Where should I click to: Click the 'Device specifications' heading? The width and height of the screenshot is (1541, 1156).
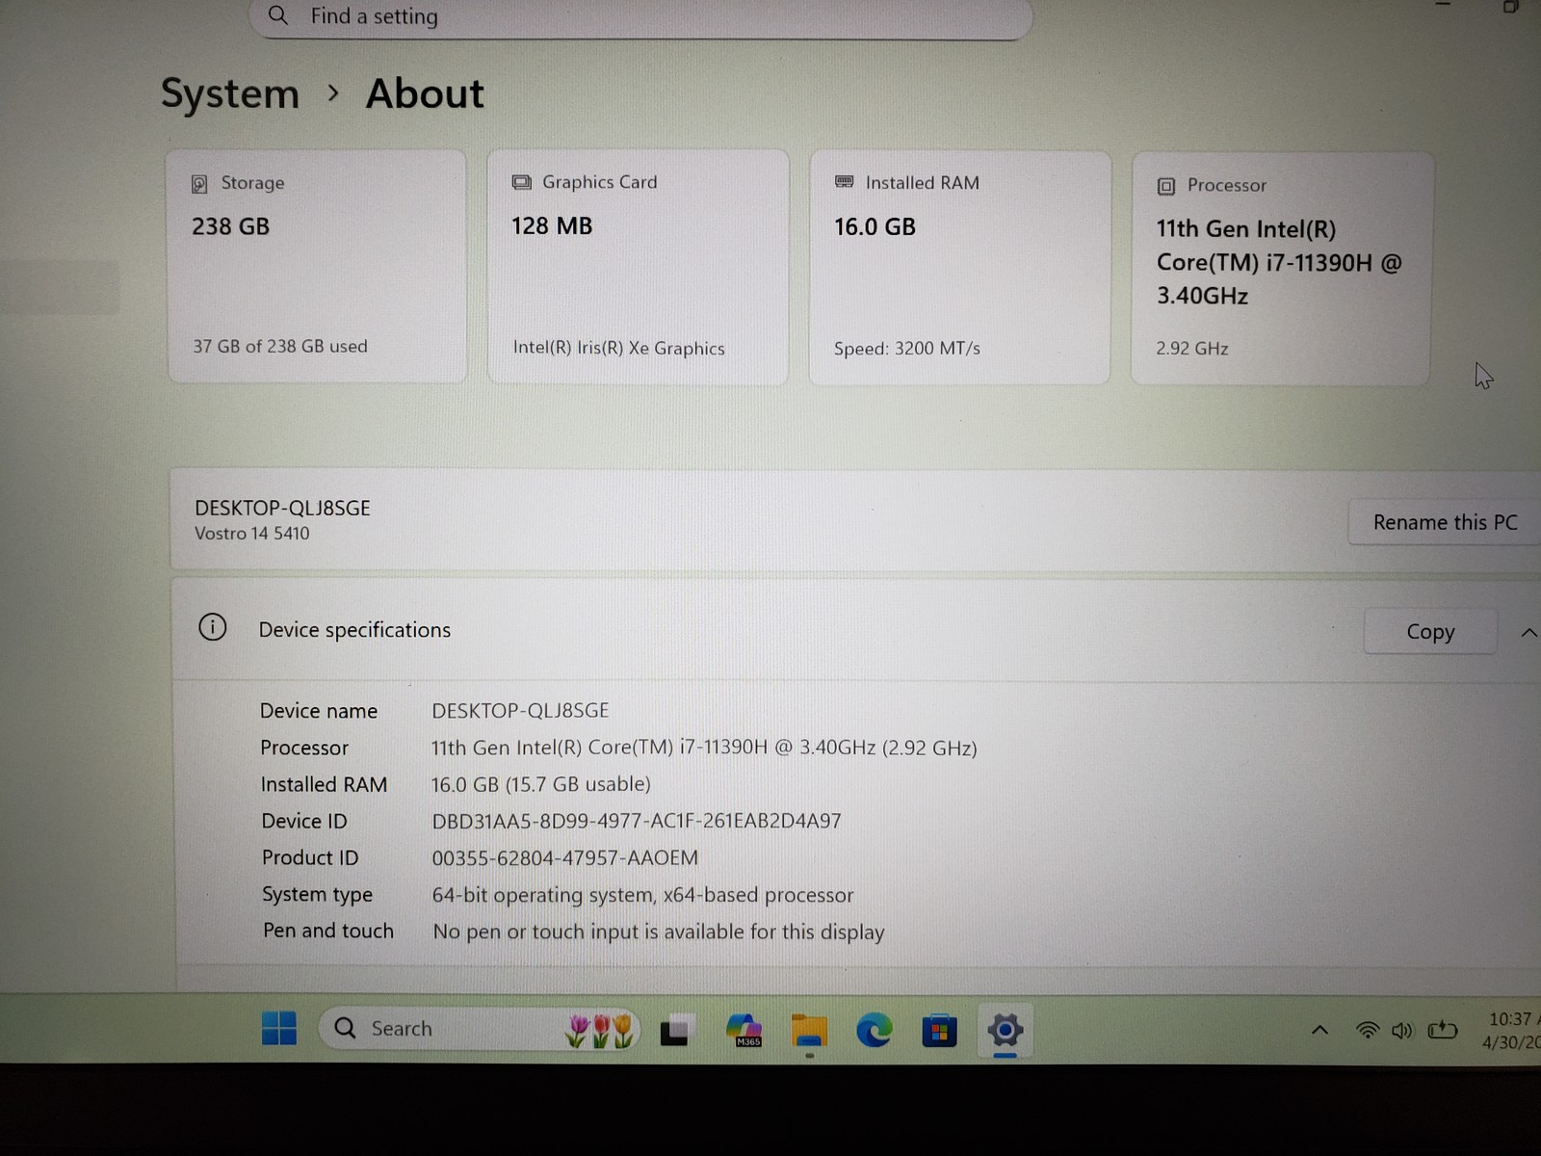[x=354, y=630]
